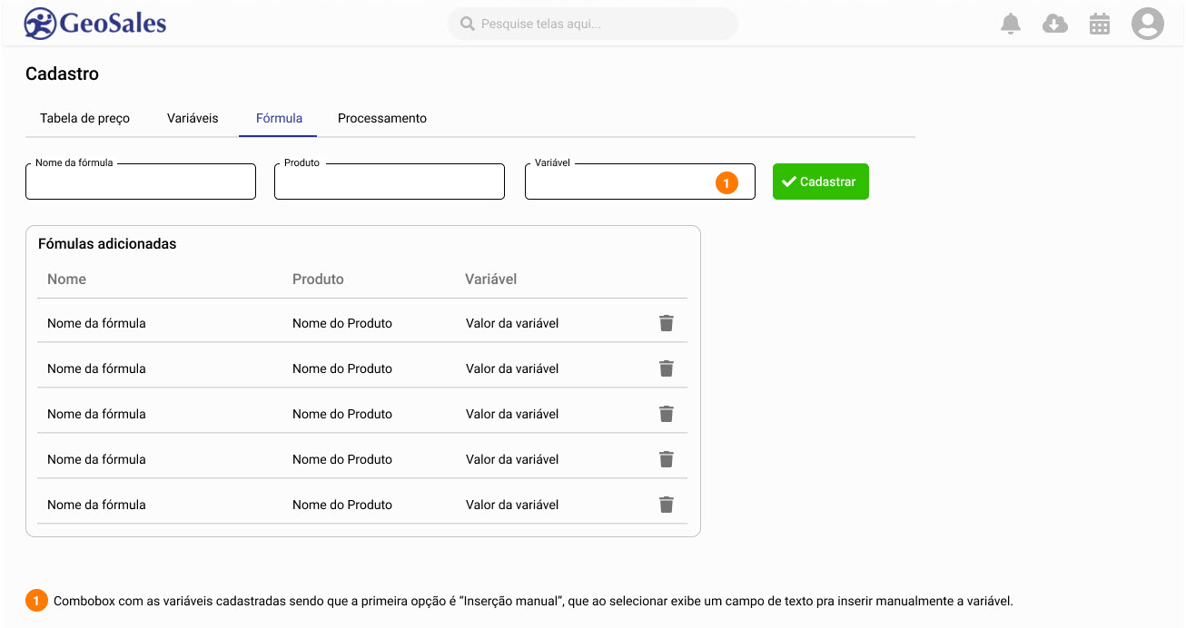This screenshot has width=1186, height=628.
Task: Click the Pesquise telas aqui search box
Action: 593,24
